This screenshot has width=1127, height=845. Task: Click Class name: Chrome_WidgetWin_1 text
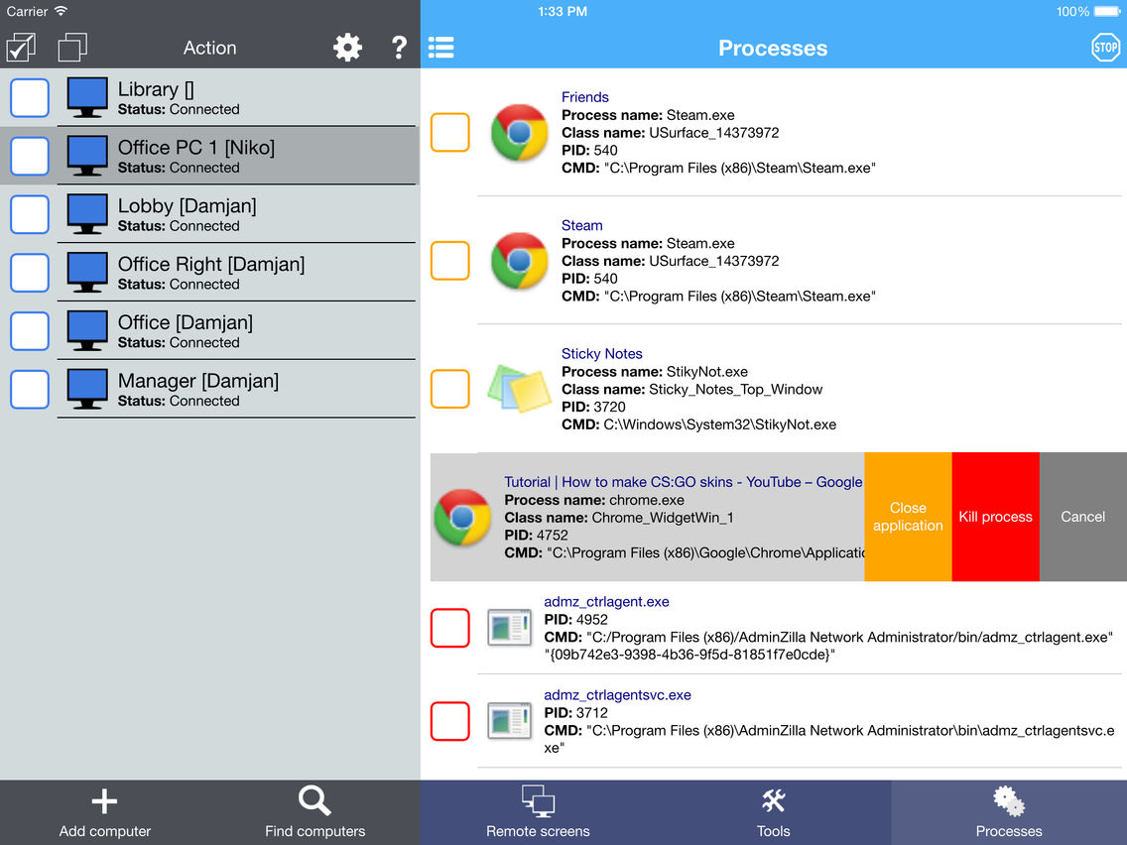tap(619, 518)
